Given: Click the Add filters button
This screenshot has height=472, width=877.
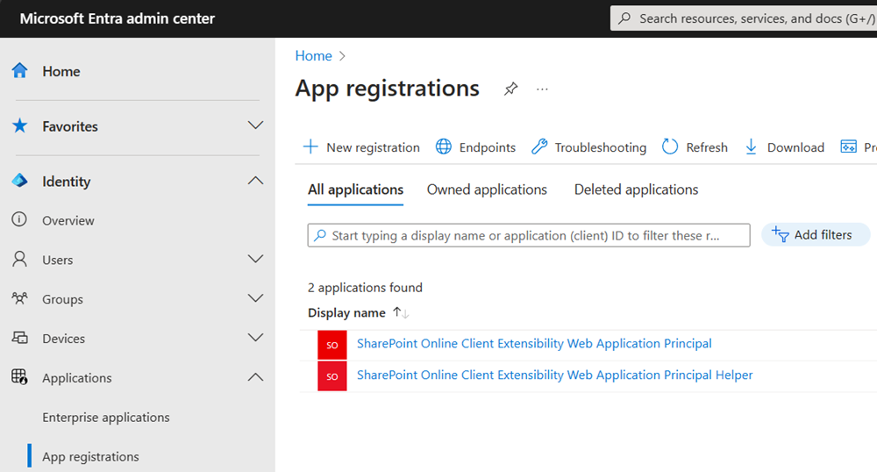Looking at the screenshot, I should point(815,235).
